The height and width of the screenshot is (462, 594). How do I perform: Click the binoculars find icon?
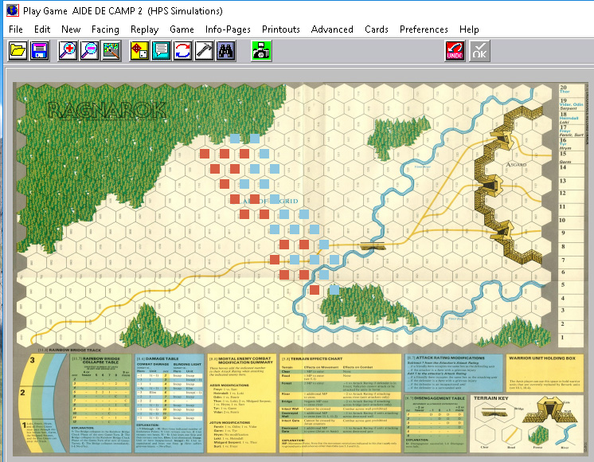point(226,50)
